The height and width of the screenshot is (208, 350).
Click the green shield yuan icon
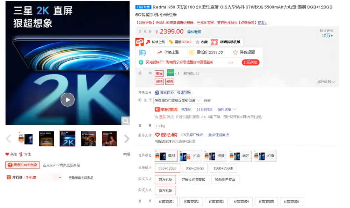click(x=141, y=63)
